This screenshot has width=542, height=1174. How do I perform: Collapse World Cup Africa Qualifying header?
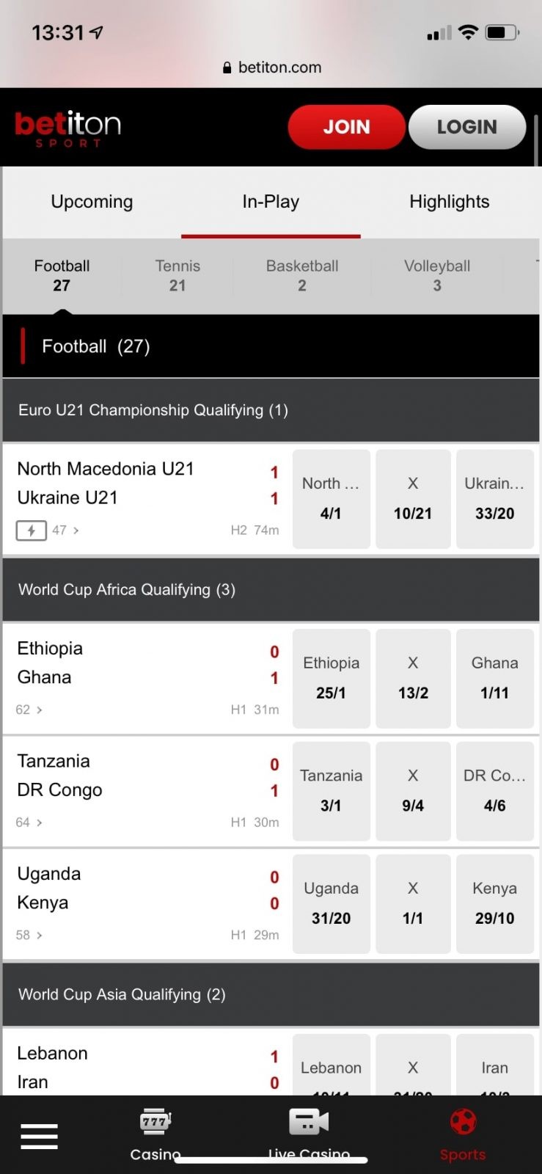click(x=271, y=590)
